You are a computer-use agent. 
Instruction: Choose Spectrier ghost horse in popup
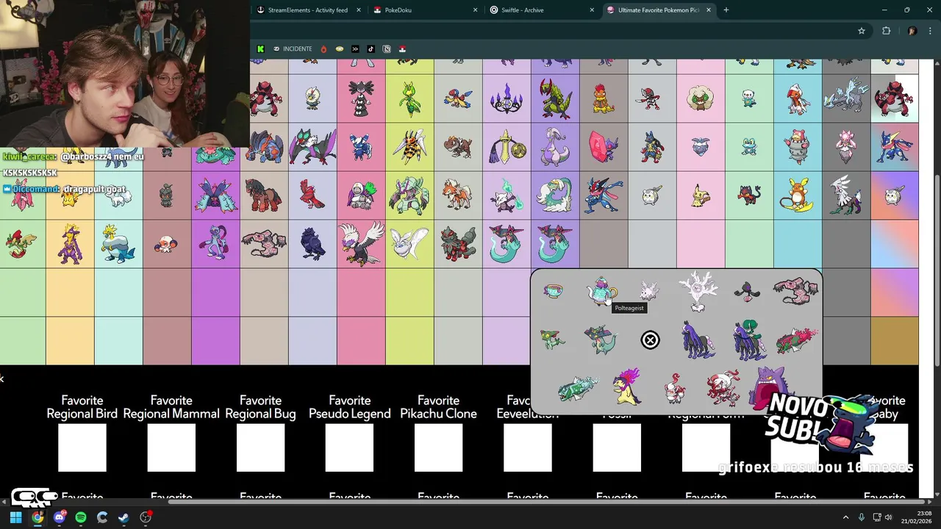pos(698,340)
